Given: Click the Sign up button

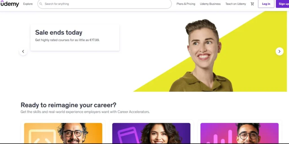Looking at the screenshot, I should (283, 4).
